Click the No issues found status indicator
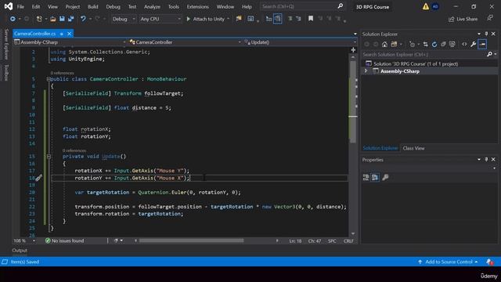 [64, 240]
